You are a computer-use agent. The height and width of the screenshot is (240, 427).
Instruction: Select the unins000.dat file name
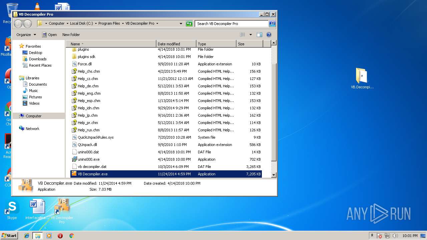(x=88, y=152)
